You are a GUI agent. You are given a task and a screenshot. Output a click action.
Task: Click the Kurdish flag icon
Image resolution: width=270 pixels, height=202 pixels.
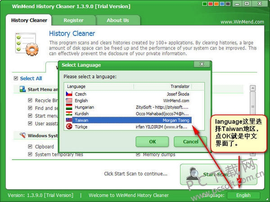69,114
